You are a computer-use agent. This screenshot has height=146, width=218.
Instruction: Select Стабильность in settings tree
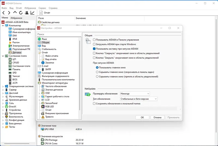[49, 49]
